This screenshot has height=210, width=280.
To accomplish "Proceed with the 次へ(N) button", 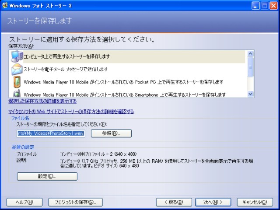I will coord(213,202).
